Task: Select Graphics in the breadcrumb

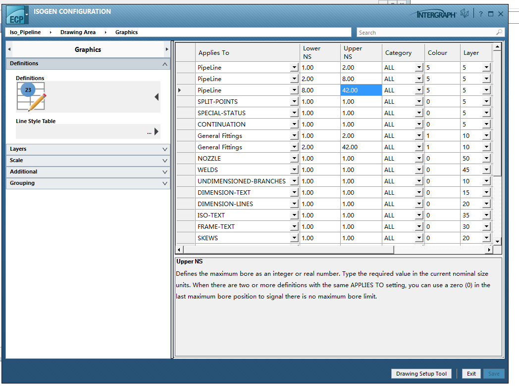Action: click(x=126, y=32)
